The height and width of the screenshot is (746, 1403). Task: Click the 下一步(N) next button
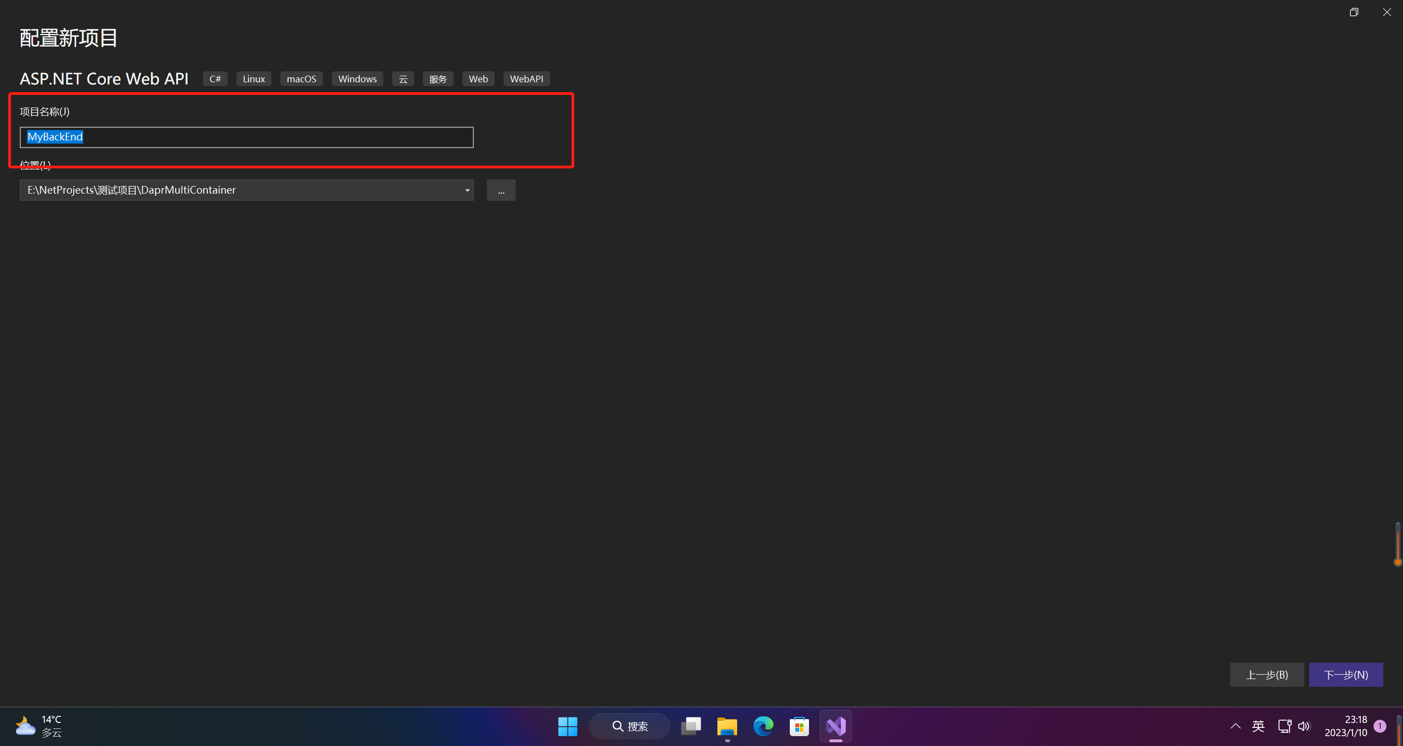click(1345, 675)
